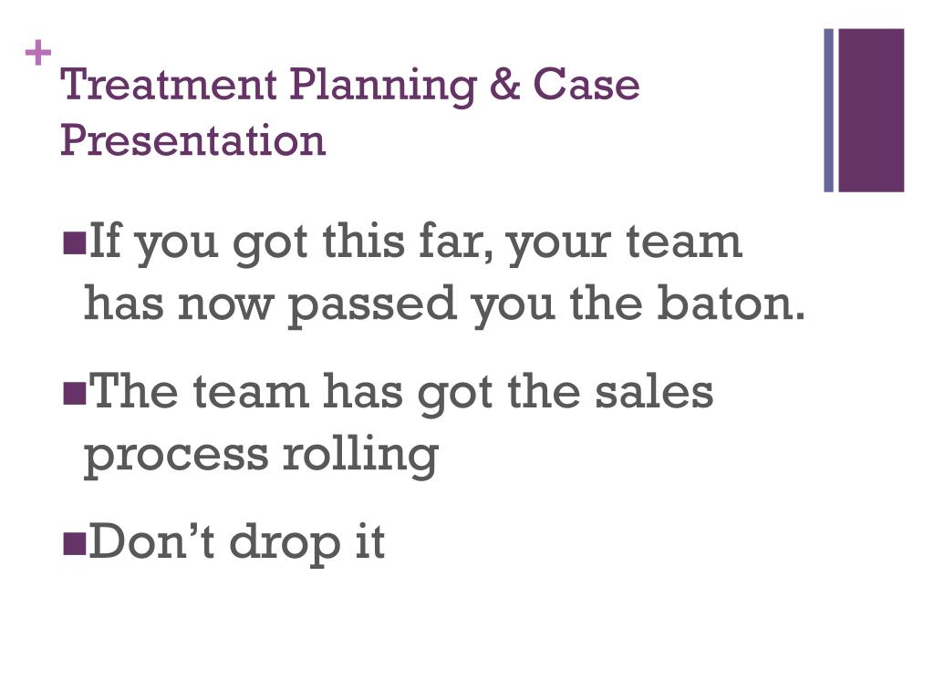Click the text 'The team has got the sales'
Image resolution: width=934 pixels, height=700 pixels.
click(x=401, y=393)
